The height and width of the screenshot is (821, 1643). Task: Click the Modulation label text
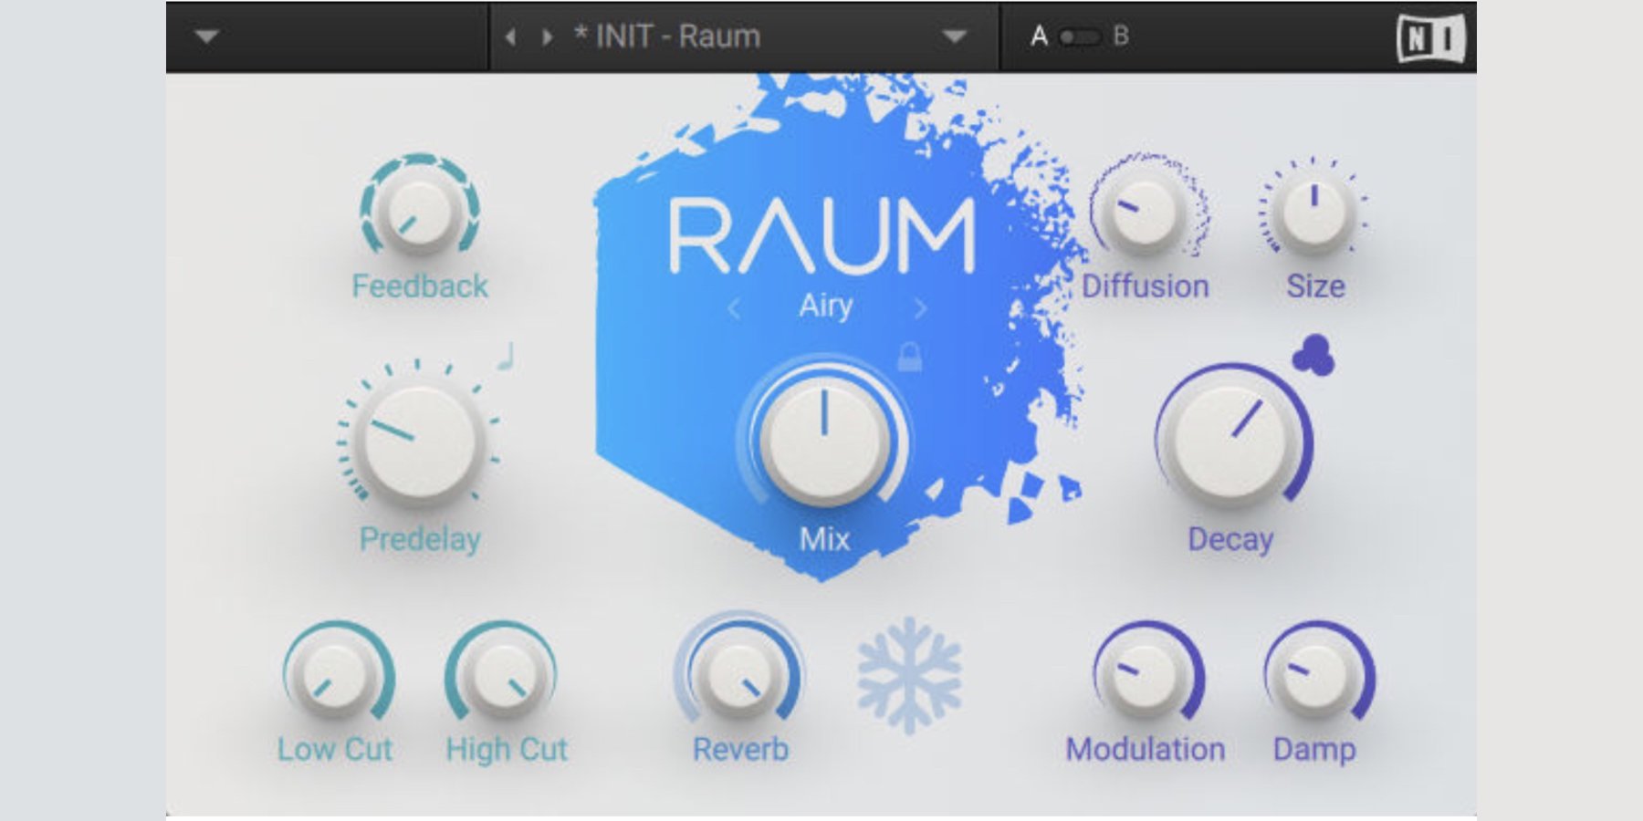pyautogui.click(x=1146, y=749)
